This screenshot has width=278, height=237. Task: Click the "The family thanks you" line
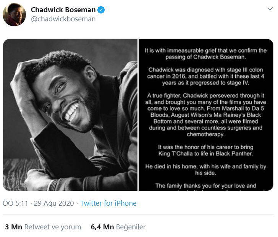[205, 186]
